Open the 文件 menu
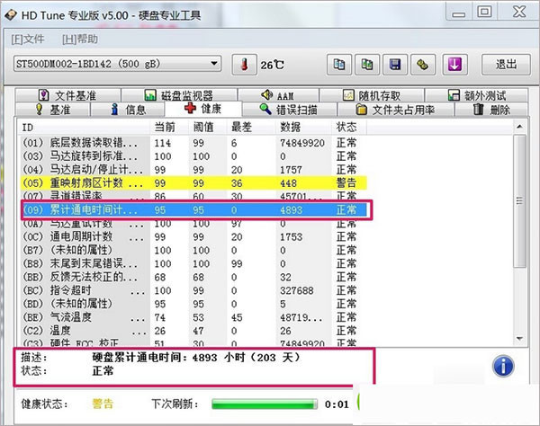The height and width of the screenshot is (426, 540). [x=27, y=40]
